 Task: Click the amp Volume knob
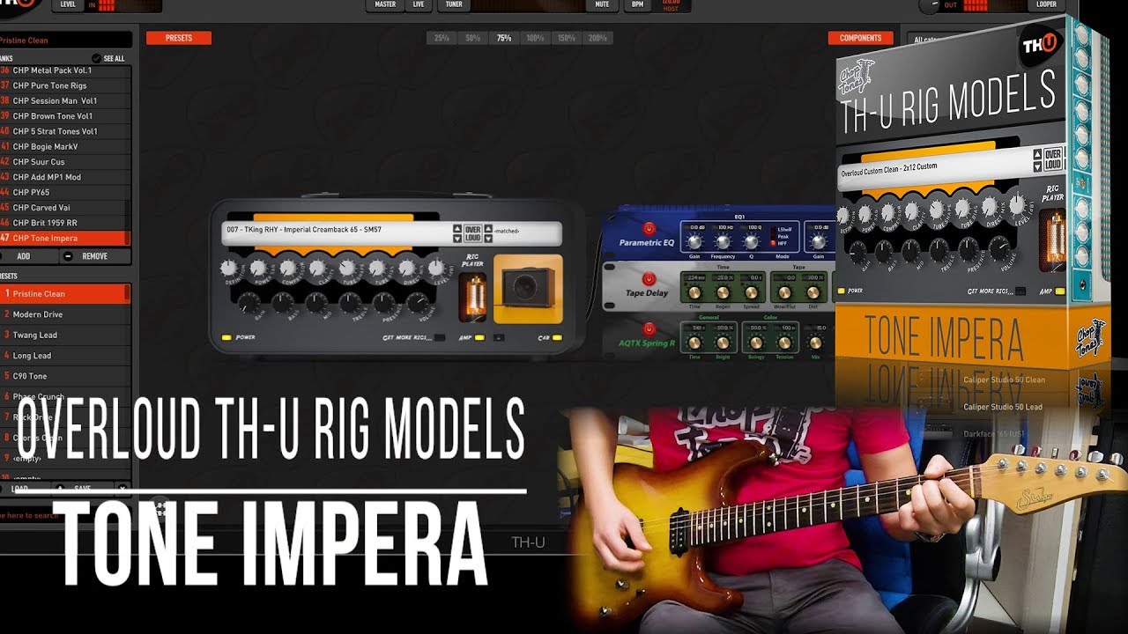[418, 304]
